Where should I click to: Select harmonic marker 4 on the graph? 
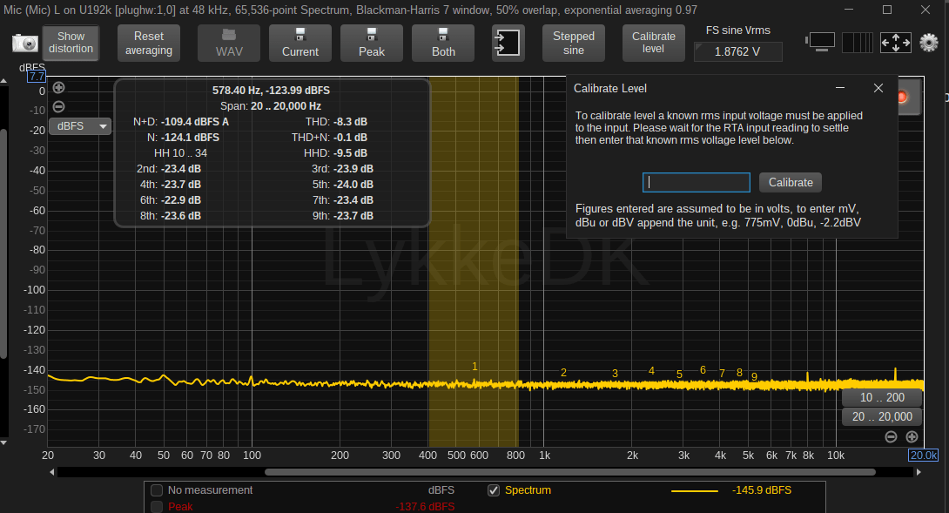(651, 371)
